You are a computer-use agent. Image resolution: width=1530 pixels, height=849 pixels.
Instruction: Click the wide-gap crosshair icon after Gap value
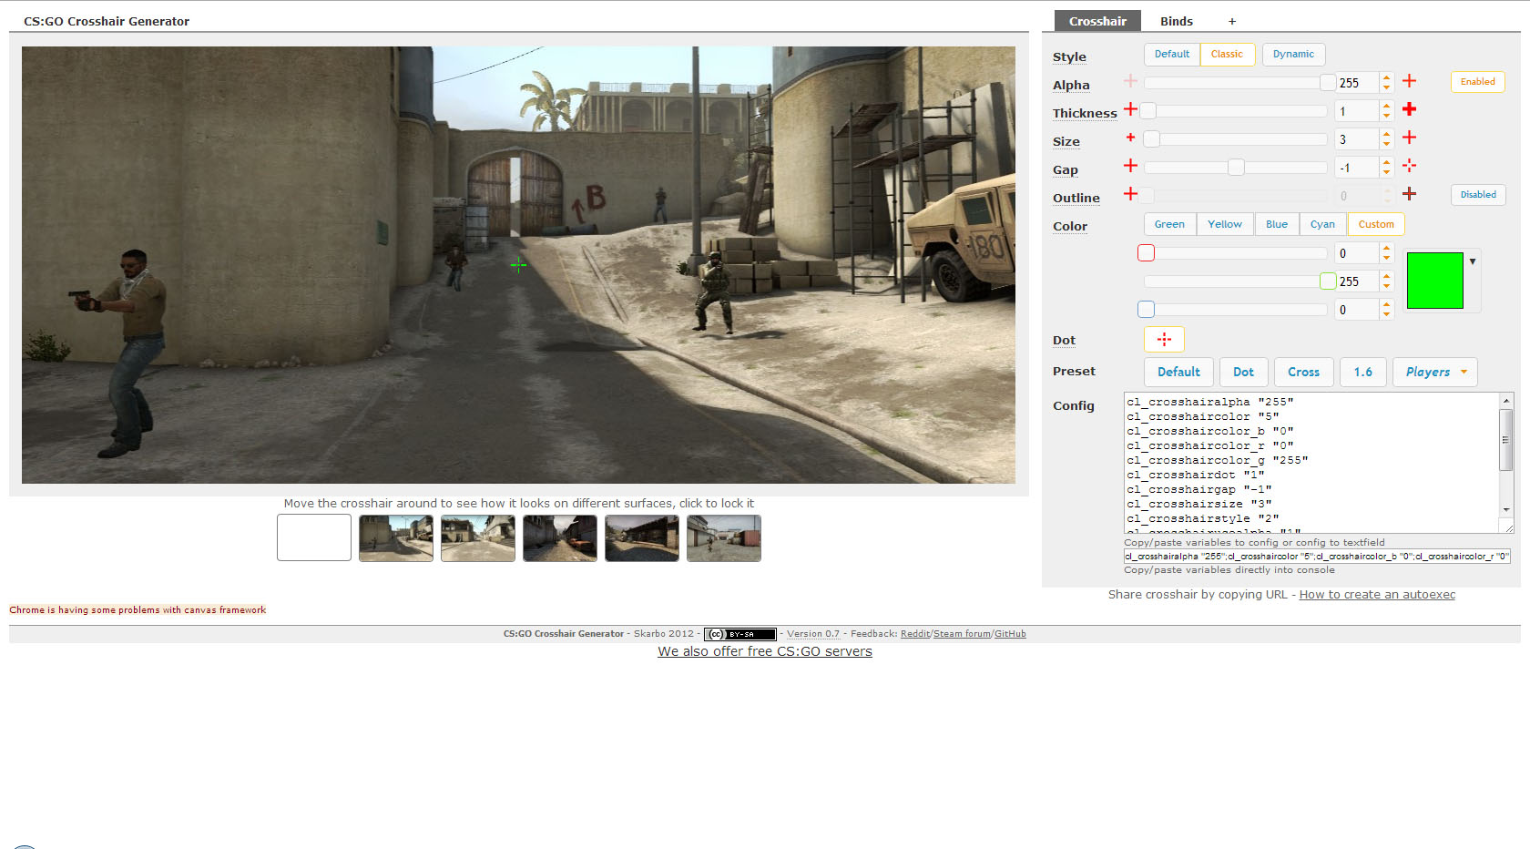coord(1409,166)
